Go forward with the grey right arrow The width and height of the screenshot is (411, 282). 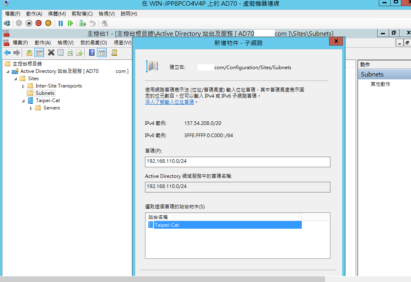[17, 53]
